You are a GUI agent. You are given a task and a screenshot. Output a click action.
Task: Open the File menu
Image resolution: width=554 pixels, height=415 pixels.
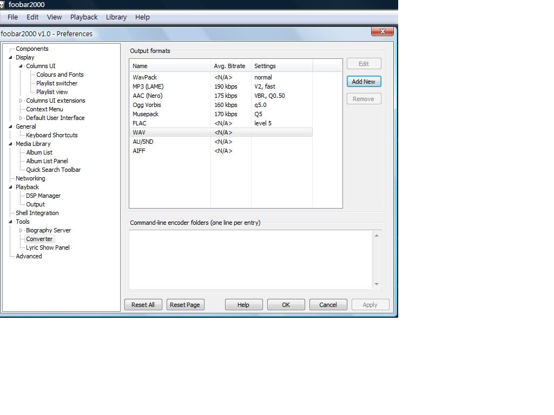[12, 17]
